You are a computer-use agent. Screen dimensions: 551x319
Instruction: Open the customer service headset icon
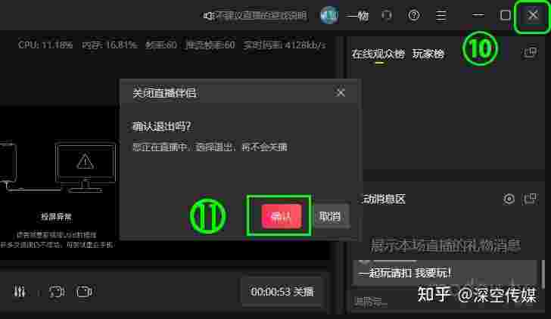pos(387,15)
